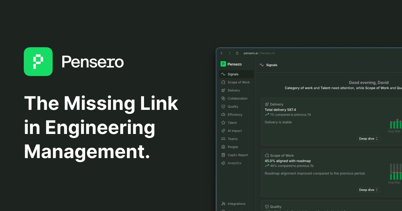The width and height of the screenshot is (402, 211).
Task: Select Signals in the sidebar
Action: coord(236,74)
